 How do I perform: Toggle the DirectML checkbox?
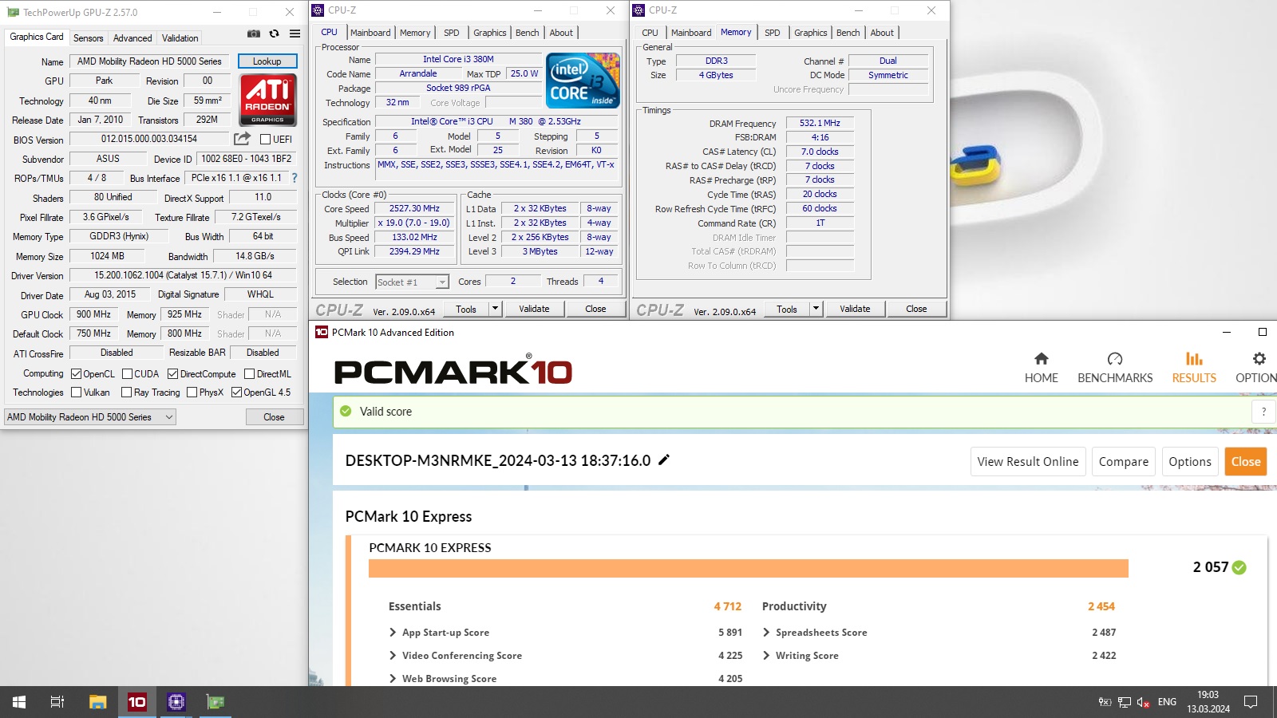click(x=249, y=373)
